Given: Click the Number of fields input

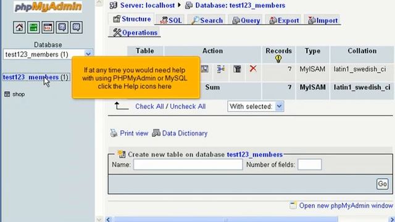Looking at the screenshot, I should click(309, 165).
